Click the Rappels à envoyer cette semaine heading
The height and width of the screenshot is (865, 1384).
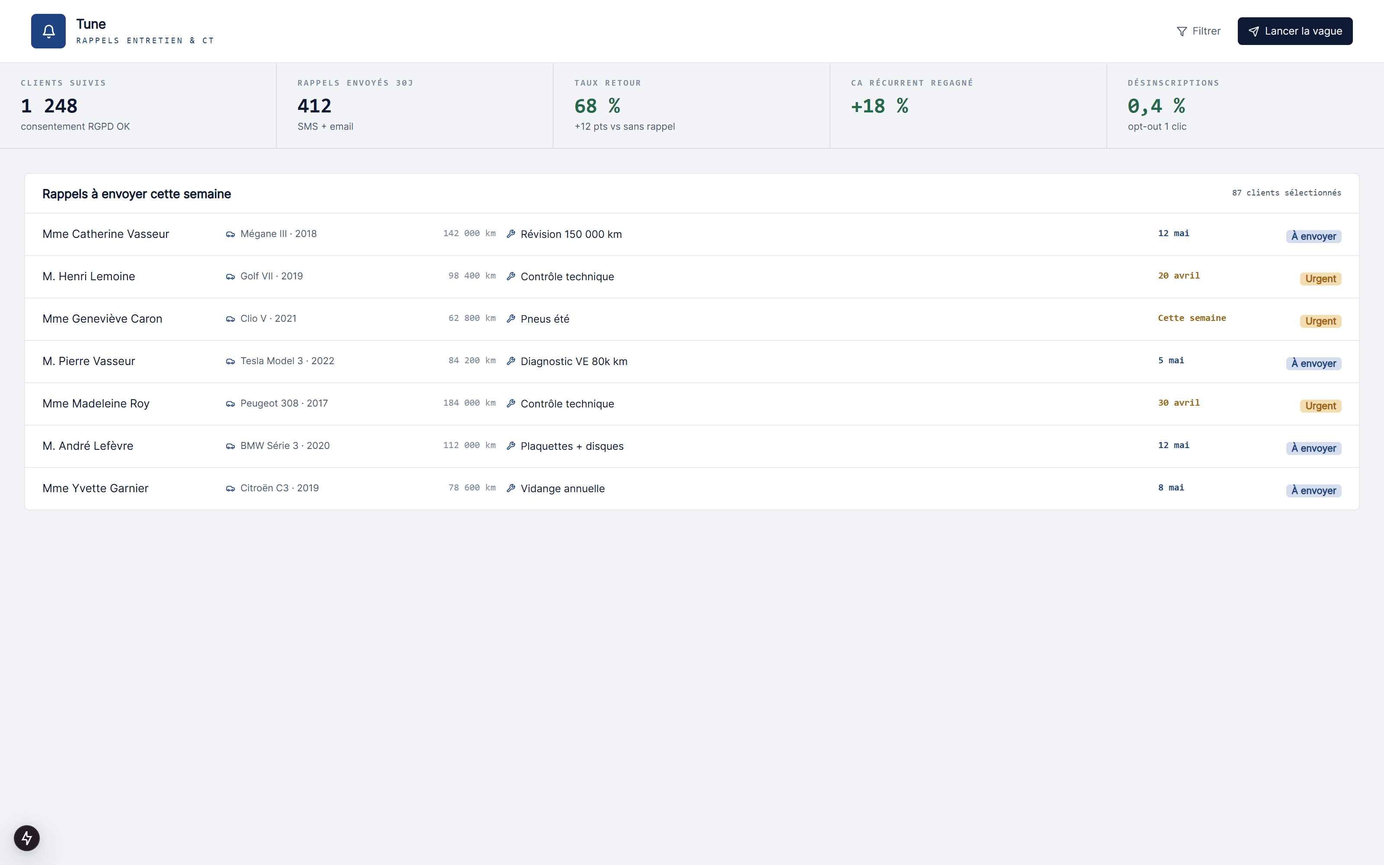tap(137, 194)
